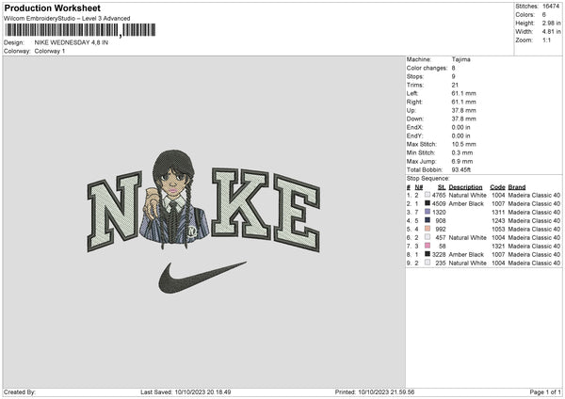Screen dimensions: 565x399
Task: Click the Stitches value 16474
Action: pyautogui.click(x=551, y=7)
